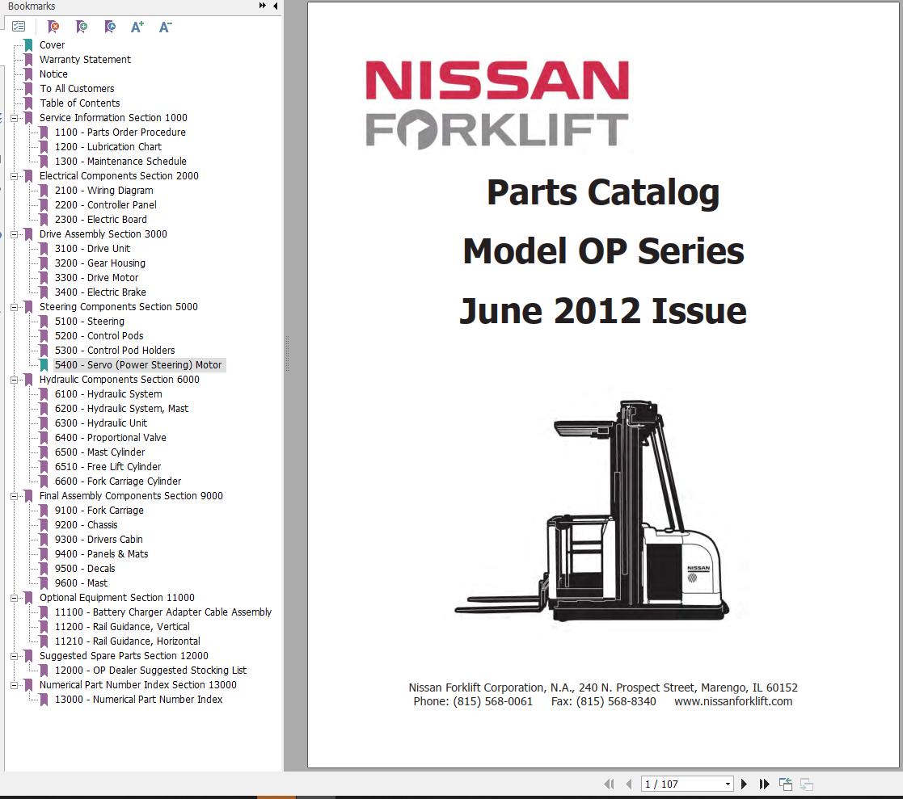Open 2100 - Wiring Diagram
The height and width of the screenshot is (799, 903).
[x=104, y=190]
